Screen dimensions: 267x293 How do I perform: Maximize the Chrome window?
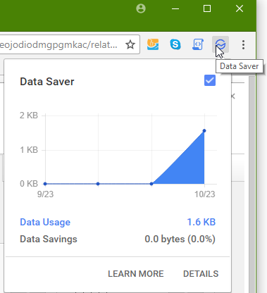(x=207, y=8)
